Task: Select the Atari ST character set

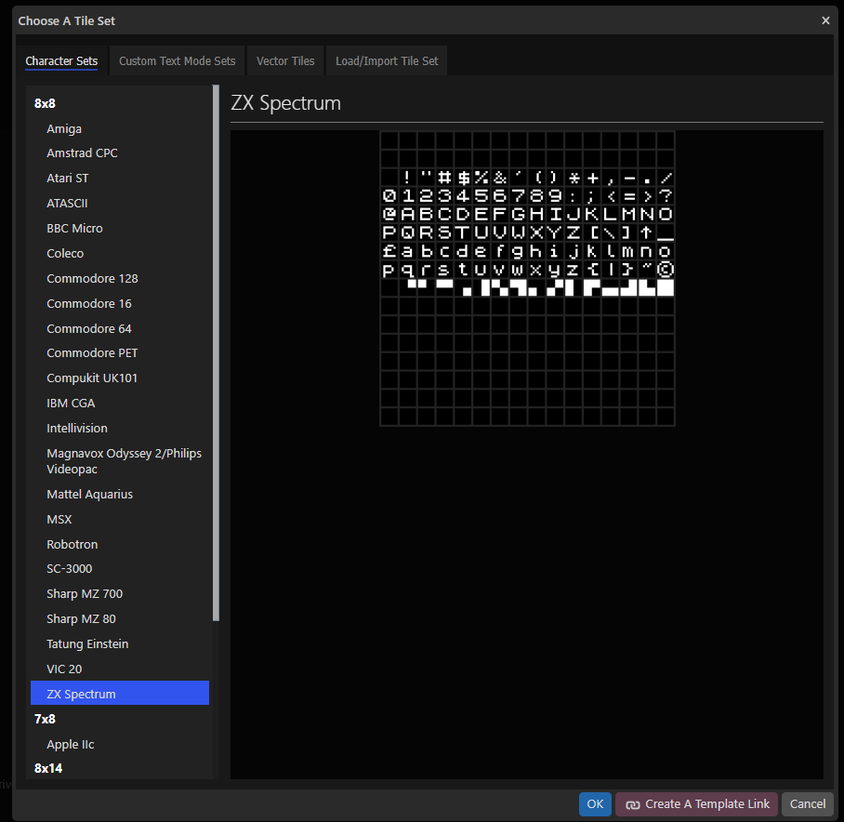Action: [120, 179]
